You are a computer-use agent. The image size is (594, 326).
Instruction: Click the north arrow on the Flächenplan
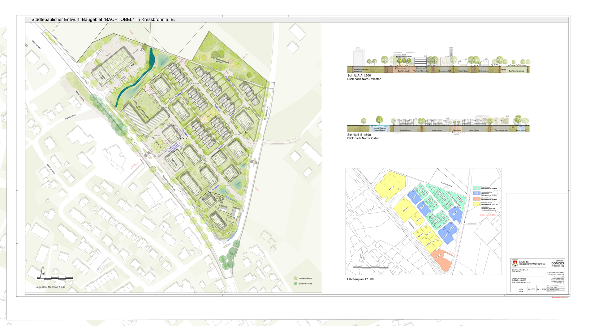coord(361,255)
